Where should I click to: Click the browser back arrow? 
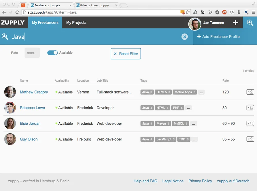(x=4, y=12)
